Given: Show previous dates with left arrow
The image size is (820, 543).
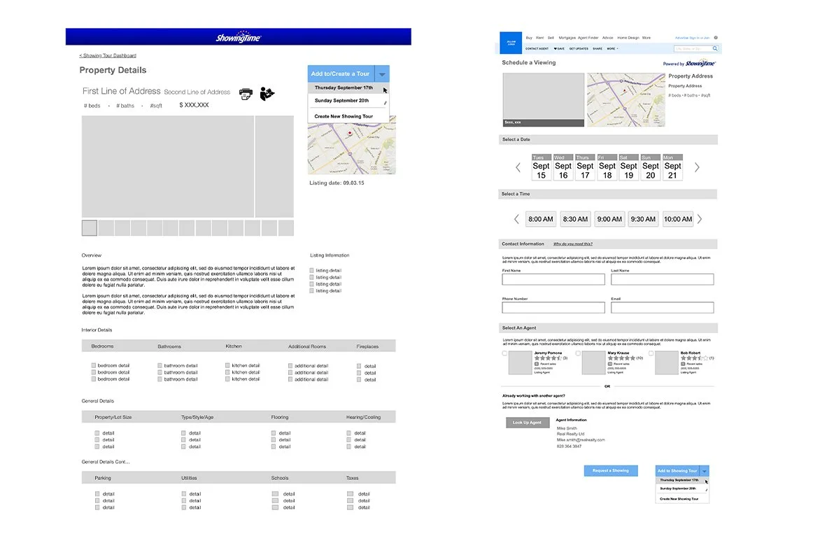Looking at the screenshot, I should pyautogui.click(x=518, y=167).
